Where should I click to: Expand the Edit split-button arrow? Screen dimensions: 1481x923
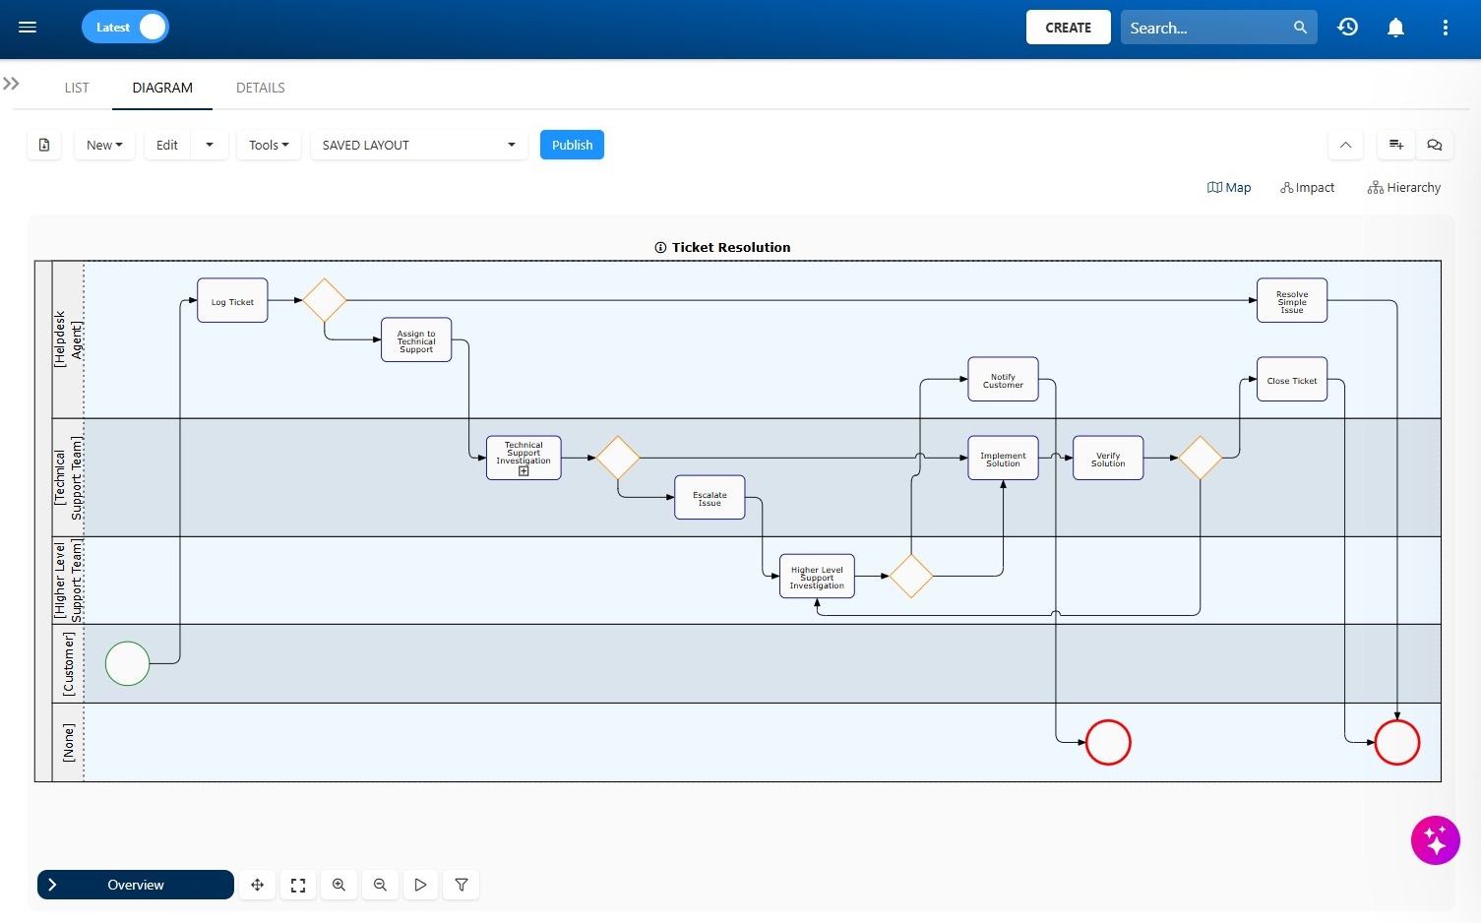pyautogui.click(x=210, y=145)
